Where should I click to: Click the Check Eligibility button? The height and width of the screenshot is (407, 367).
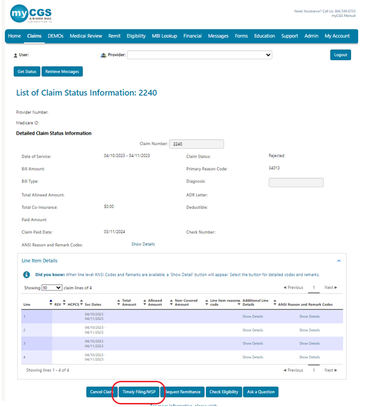pos(223,392)
